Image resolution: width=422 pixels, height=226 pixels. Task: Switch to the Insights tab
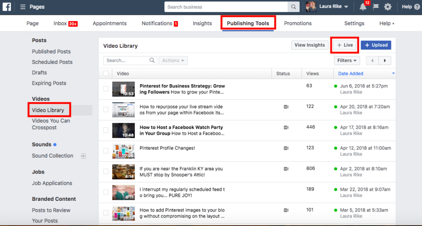pos(202,24)
